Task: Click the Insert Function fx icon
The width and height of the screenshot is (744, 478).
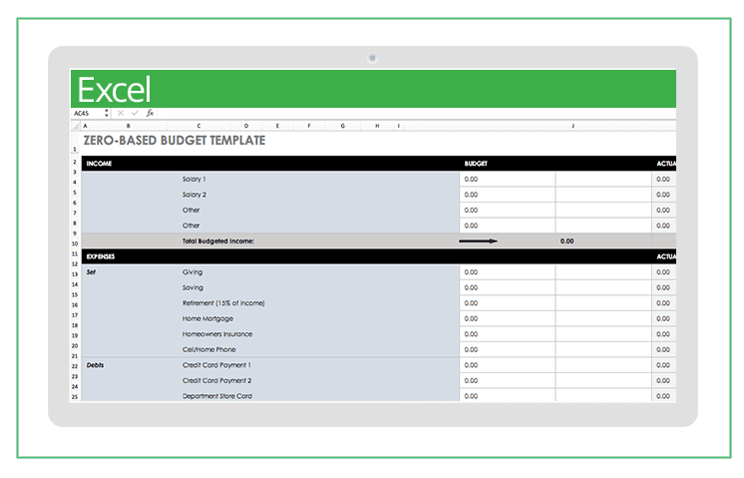Action: (149, 114)
